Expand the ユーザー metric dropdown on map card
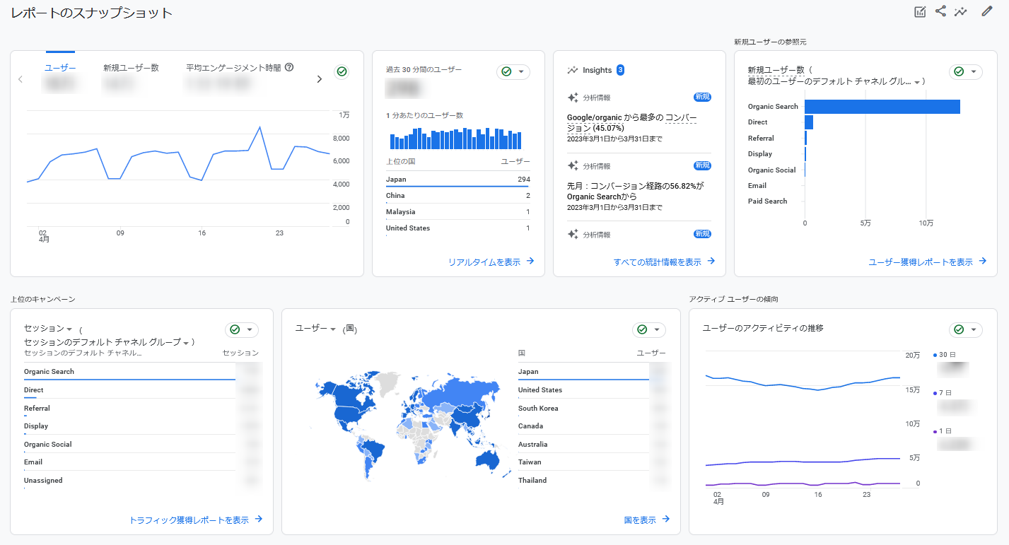 tap(315, 329)
